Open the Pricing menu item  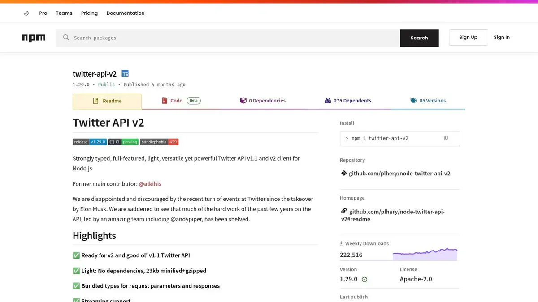[x=89, y=13]
